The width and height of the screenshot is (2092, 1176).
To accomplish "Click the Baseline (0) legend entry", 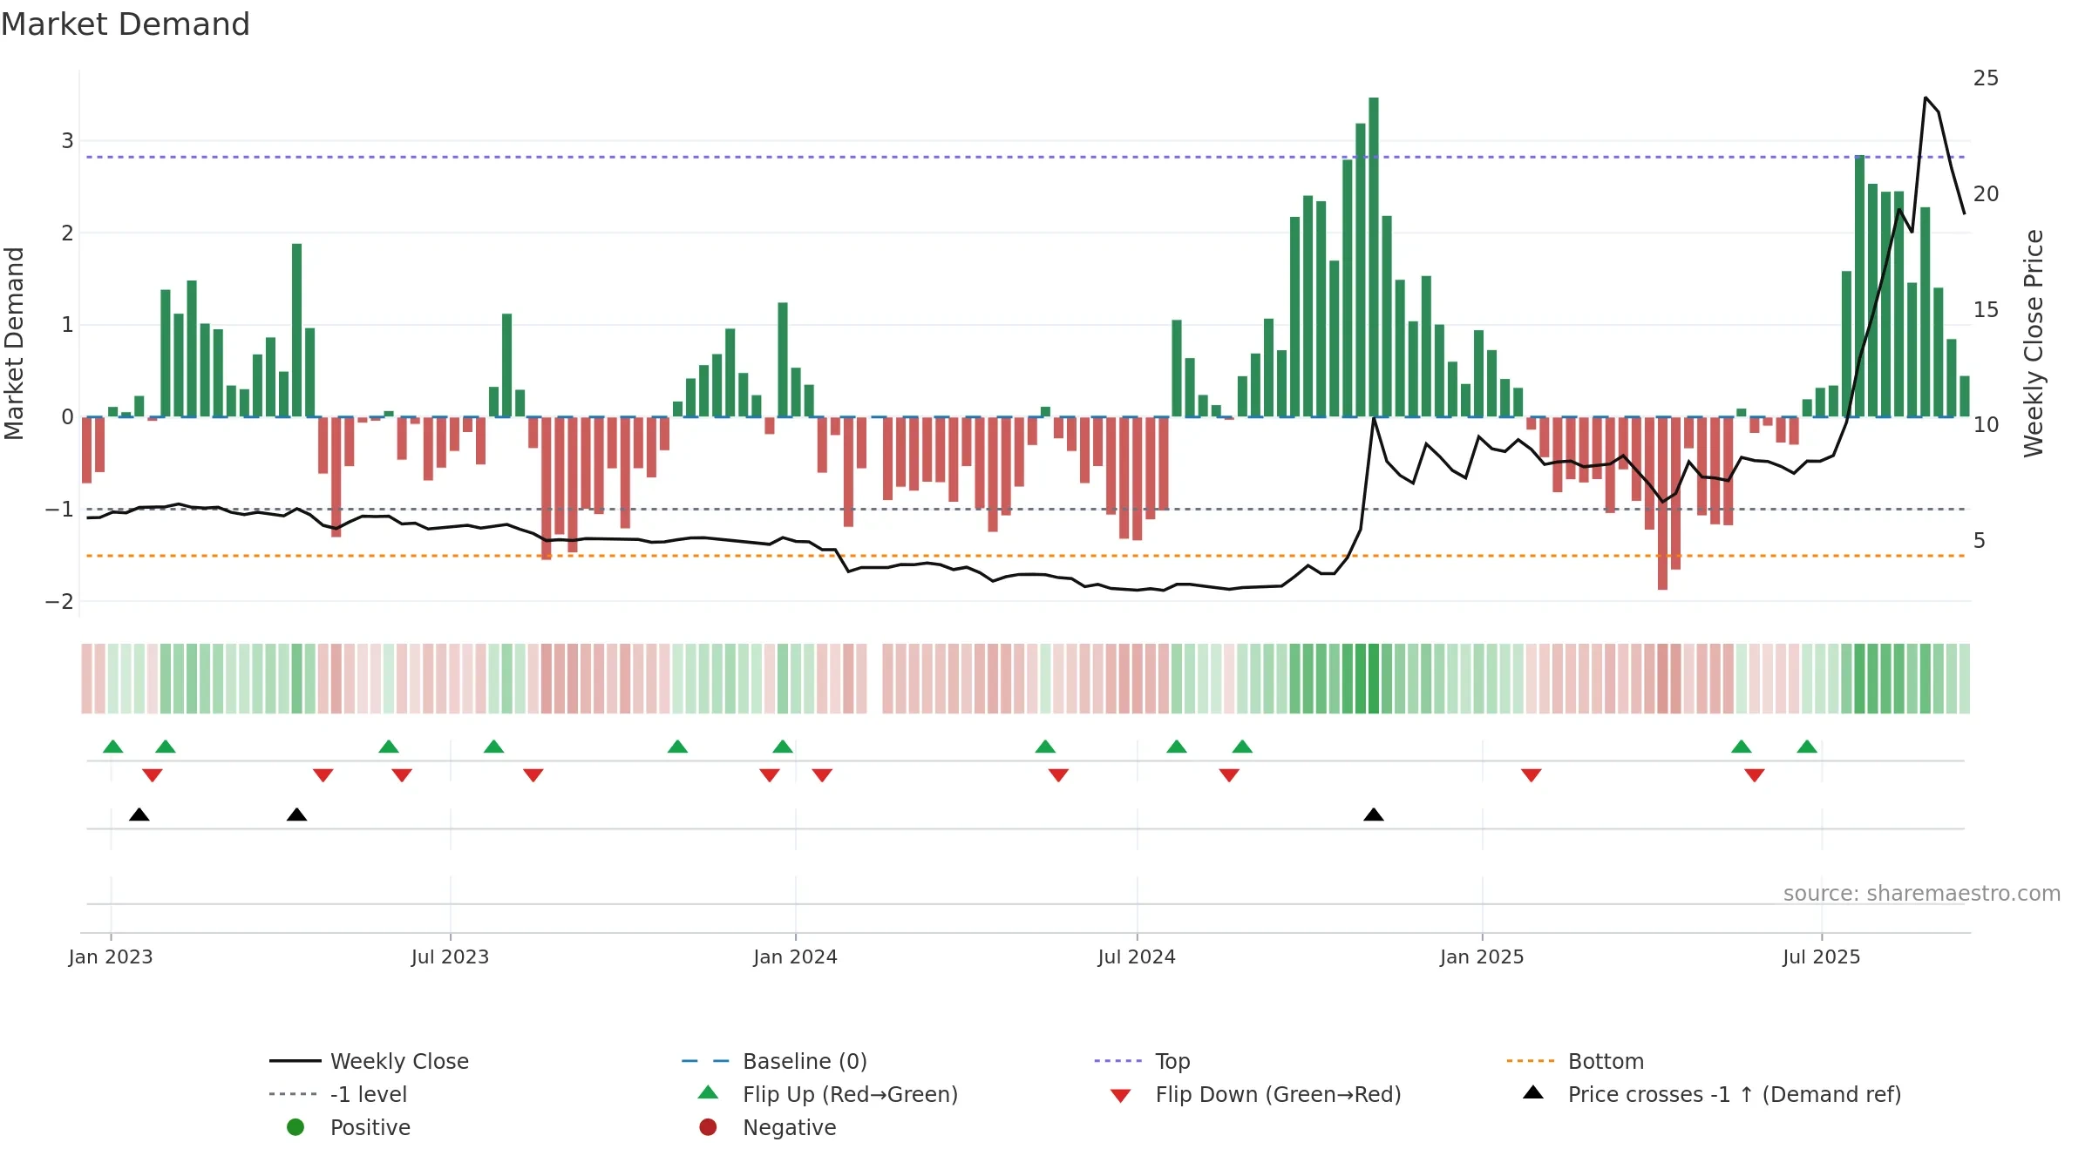I will click(x=774, y=1061).
